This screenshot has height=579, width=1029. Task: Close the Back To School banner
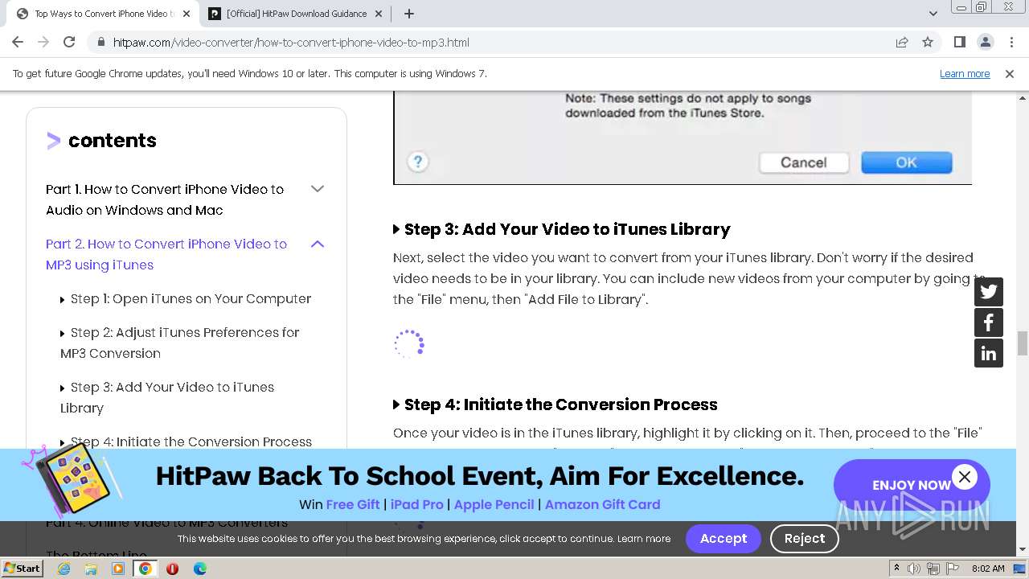[965, 477]
